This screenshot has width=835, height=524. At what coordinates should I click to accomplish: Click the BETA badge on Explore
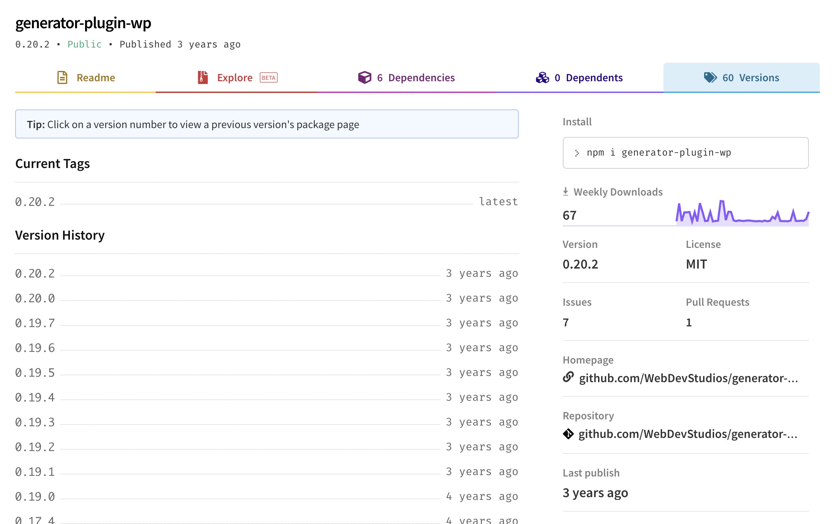coord(268,77)
